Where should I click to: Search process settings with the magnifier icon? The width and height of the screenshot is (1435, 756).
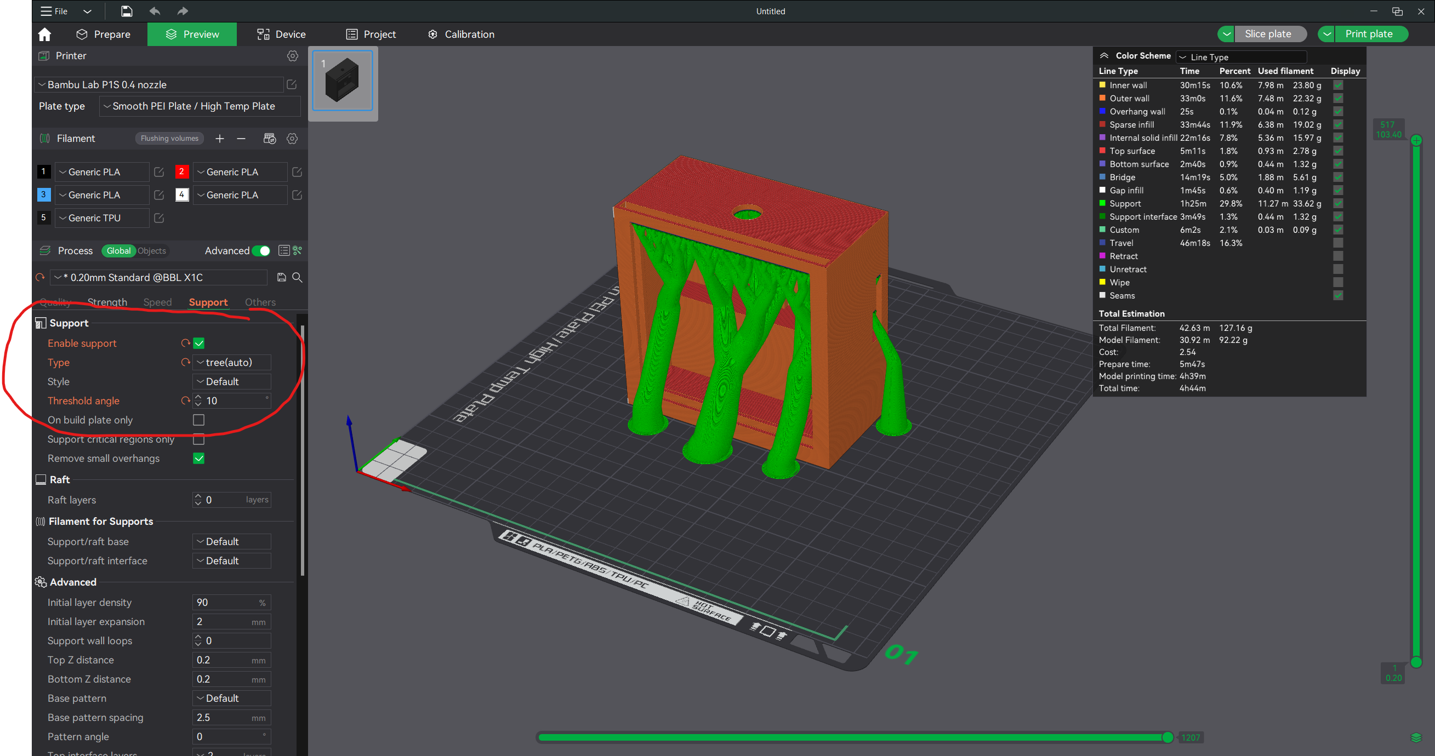coord(298,277)
